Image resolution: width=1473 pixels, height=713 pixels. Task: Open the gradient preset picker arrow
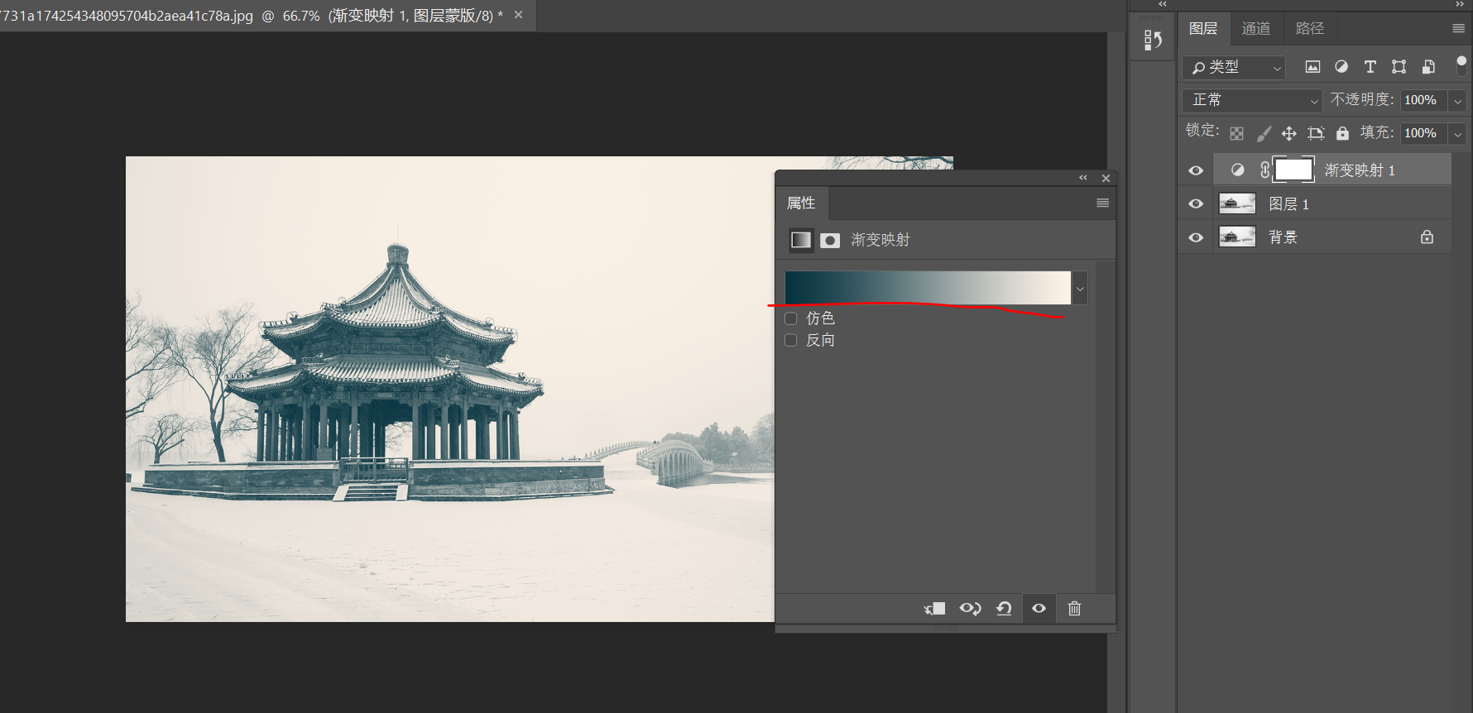tap(1080, 288)
